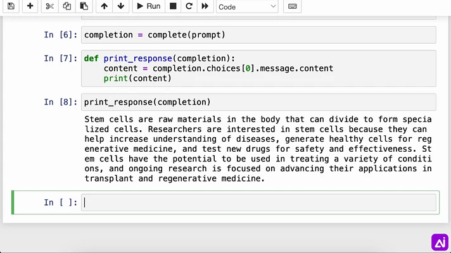Move the selected cell up with the arrow
451x253 pixels.
pyautogui.click(x=104, y=6)
